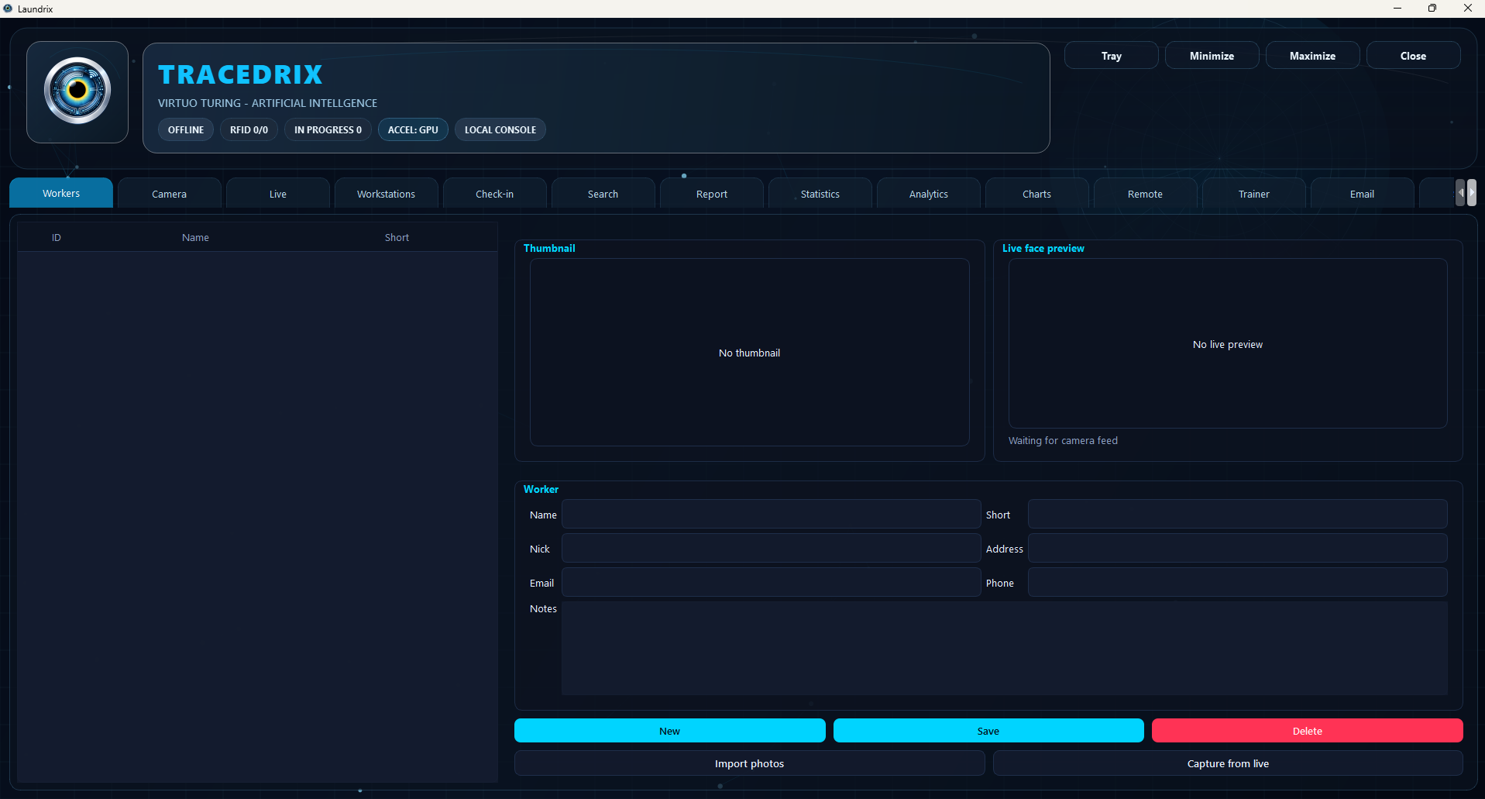Click inside the worker Name input field

coord(770,514)
